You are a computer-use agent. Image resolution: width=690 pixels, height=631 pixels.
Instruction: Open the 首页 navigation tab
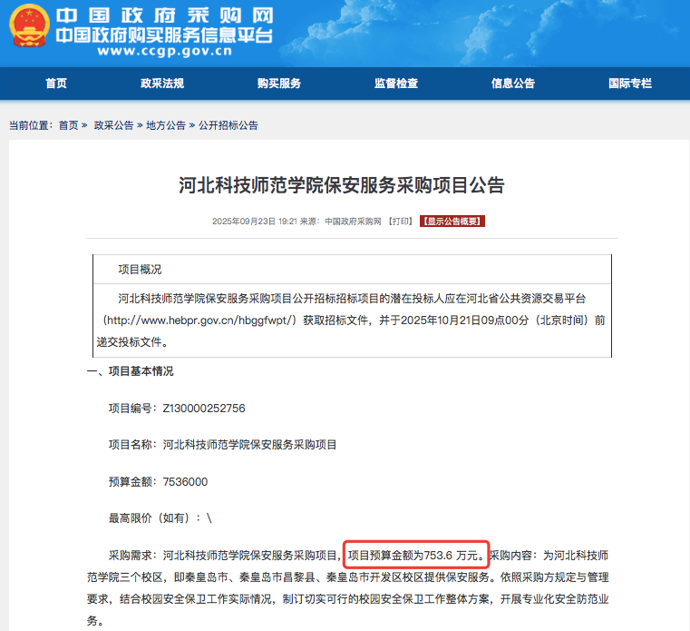[x=56, y=84]
